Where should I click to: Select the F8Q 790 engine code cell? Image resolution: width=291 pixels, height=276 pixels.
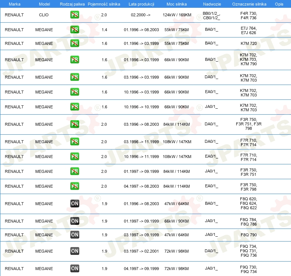coord(249,235)
